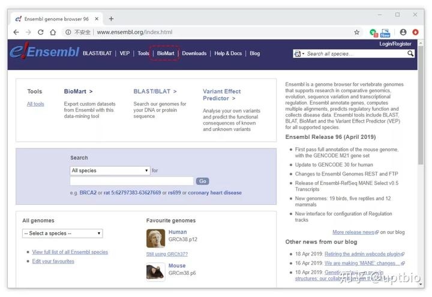Screen dimensions: 432x297
Task: Click the Mouse genome thumbnail
Action: point(155,272)
